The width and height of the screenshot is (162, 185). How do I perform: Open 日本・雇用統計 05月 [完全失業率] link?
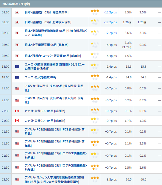47,13
